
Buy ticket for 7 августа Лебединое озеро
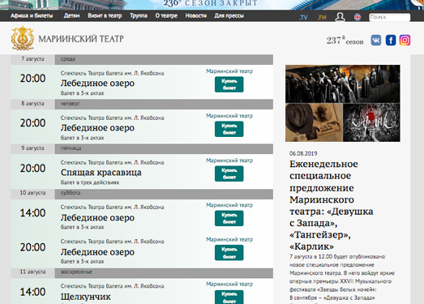(229, 84)
